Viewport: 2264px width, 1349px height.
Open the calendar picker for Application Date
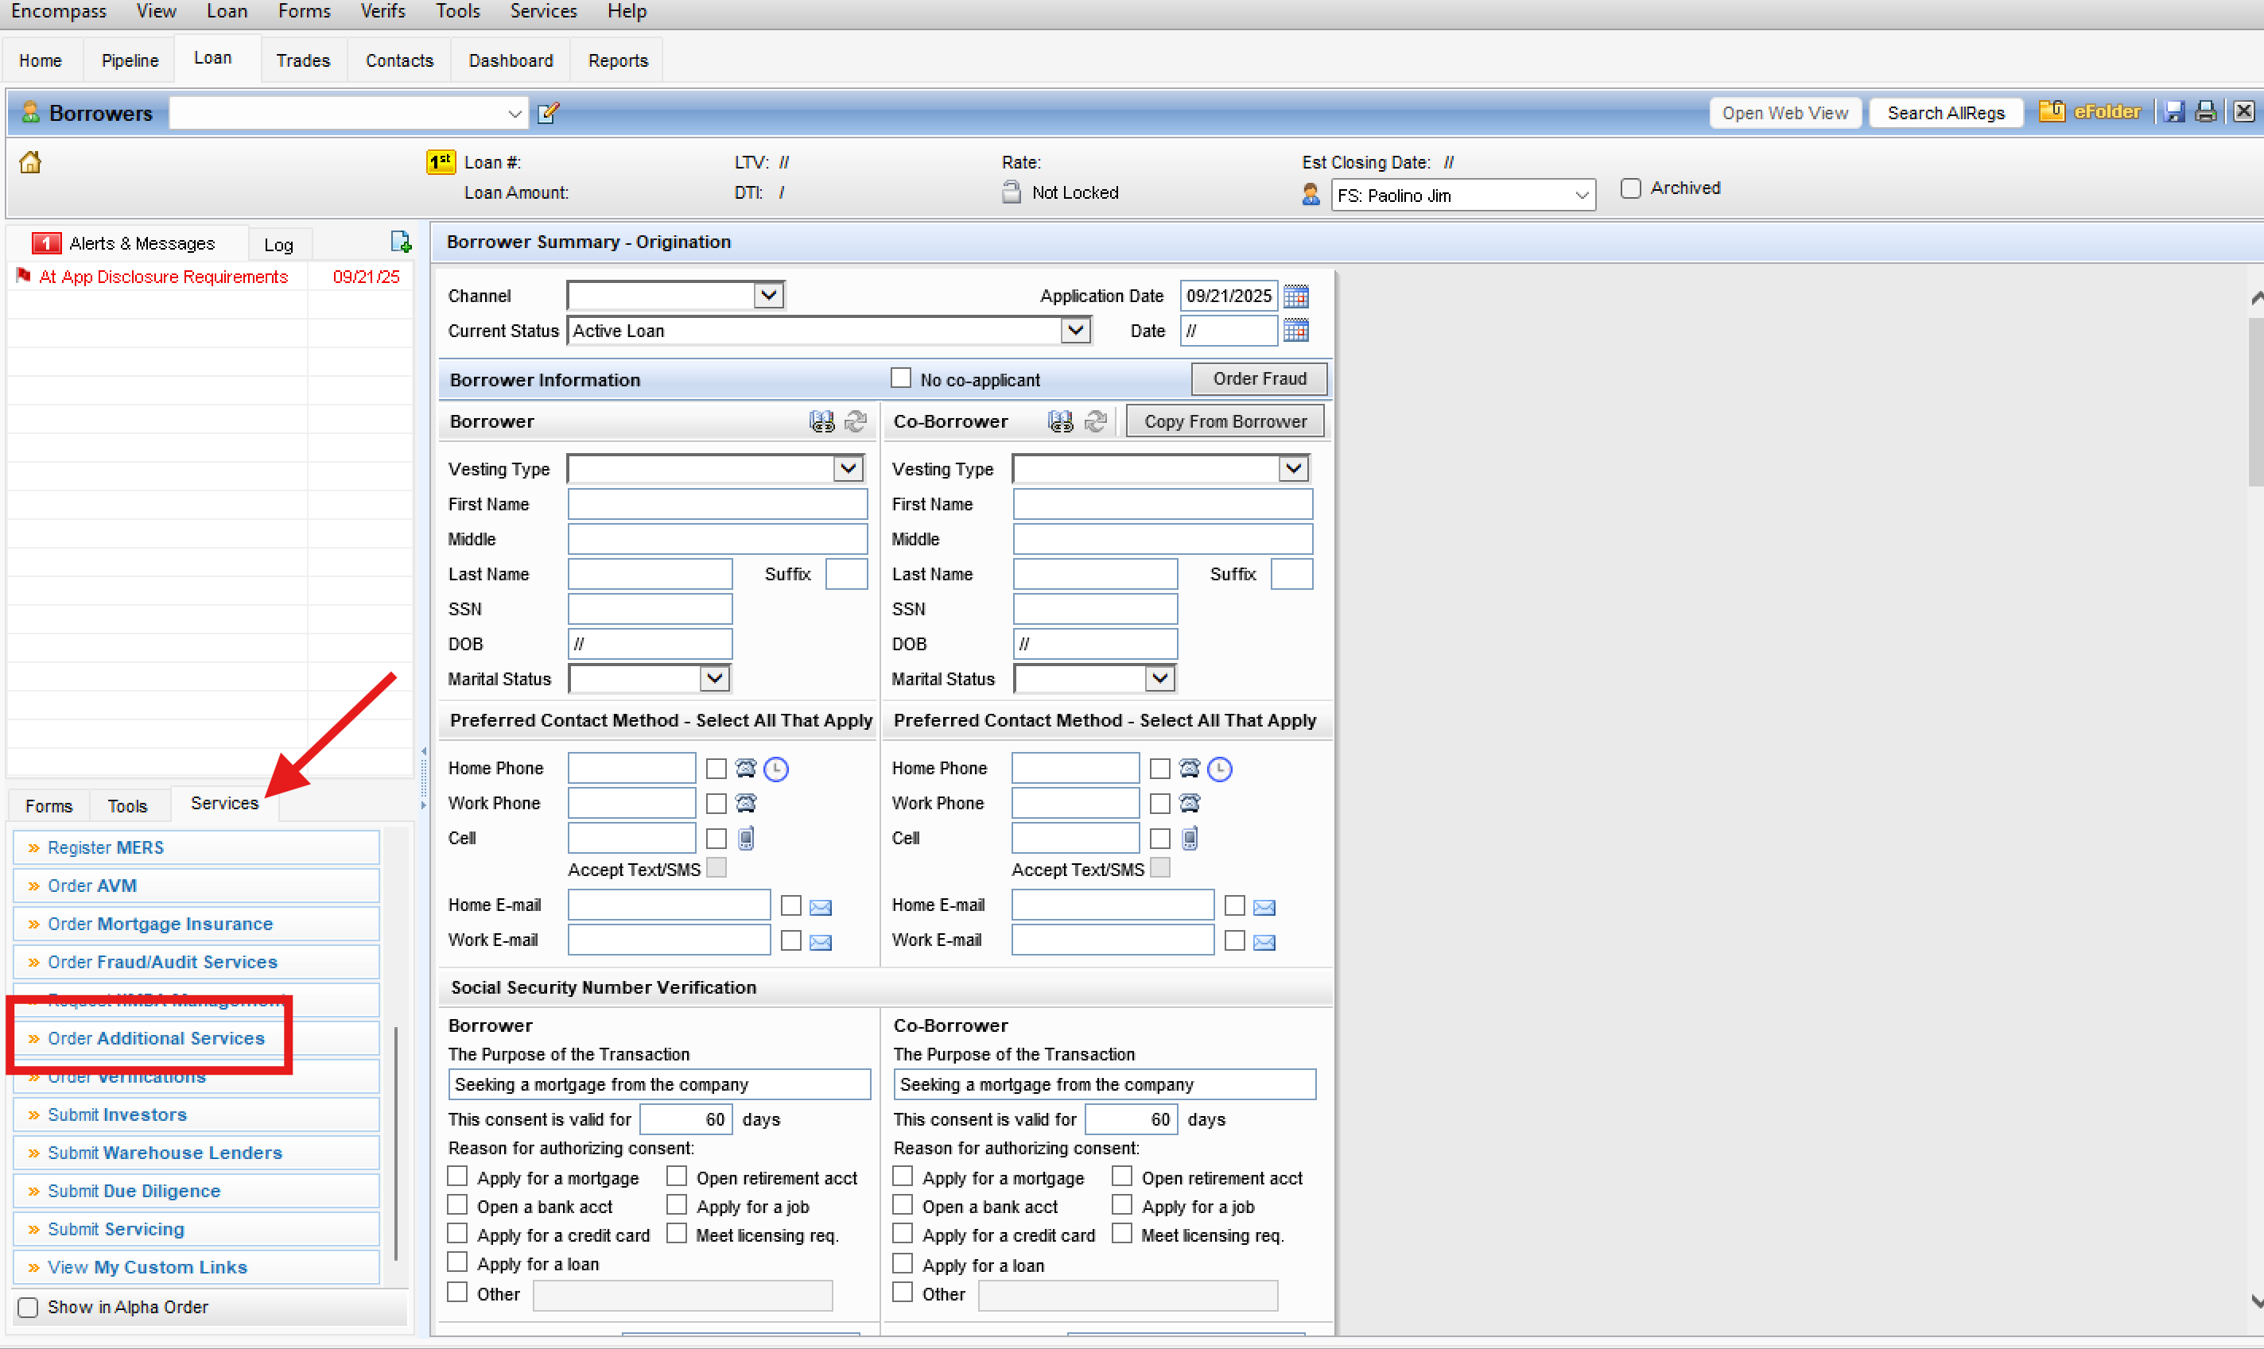tap(1296, 296)
